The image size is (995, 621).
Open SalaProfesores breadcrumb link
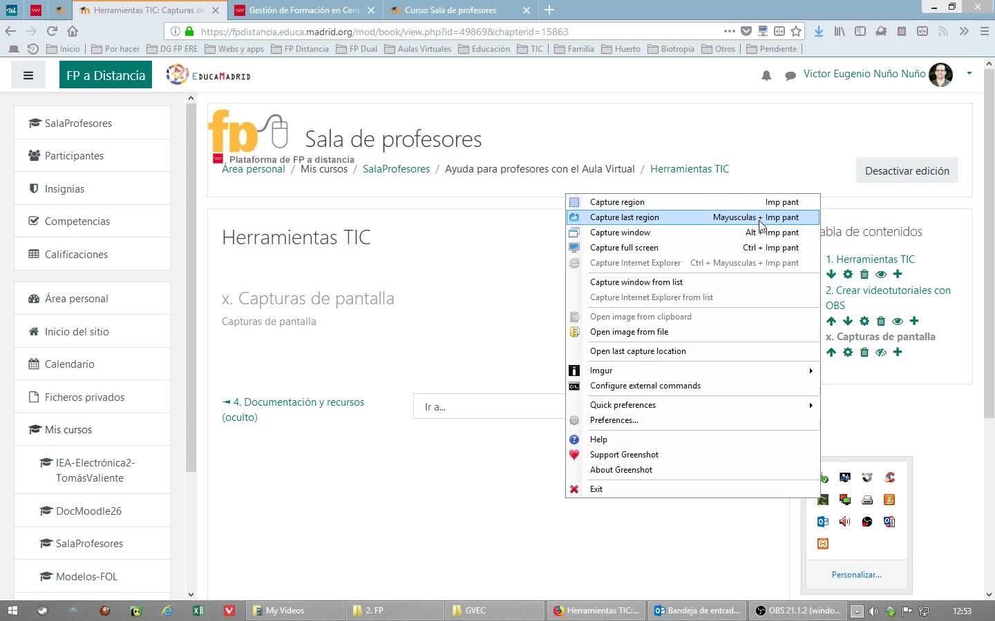396,169
